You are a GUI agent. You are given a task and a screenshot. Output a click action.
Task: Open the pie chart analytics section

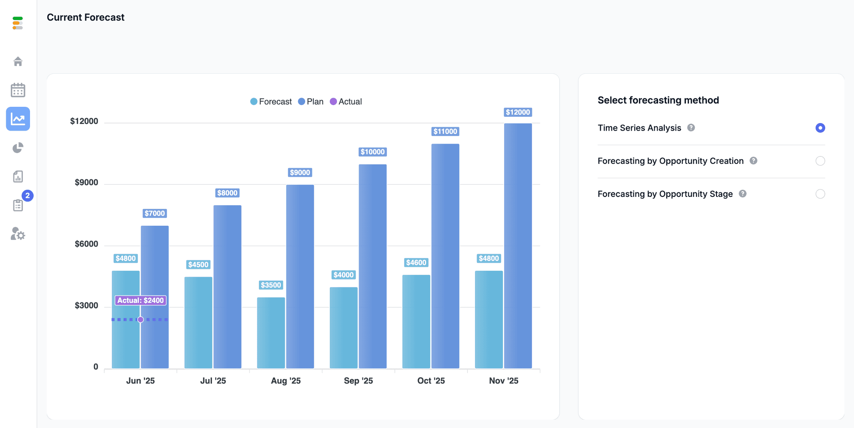[x=18, y=148]
